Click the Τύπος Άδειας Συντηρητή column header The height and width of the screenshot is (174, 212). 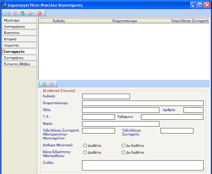tap(190, 21)
